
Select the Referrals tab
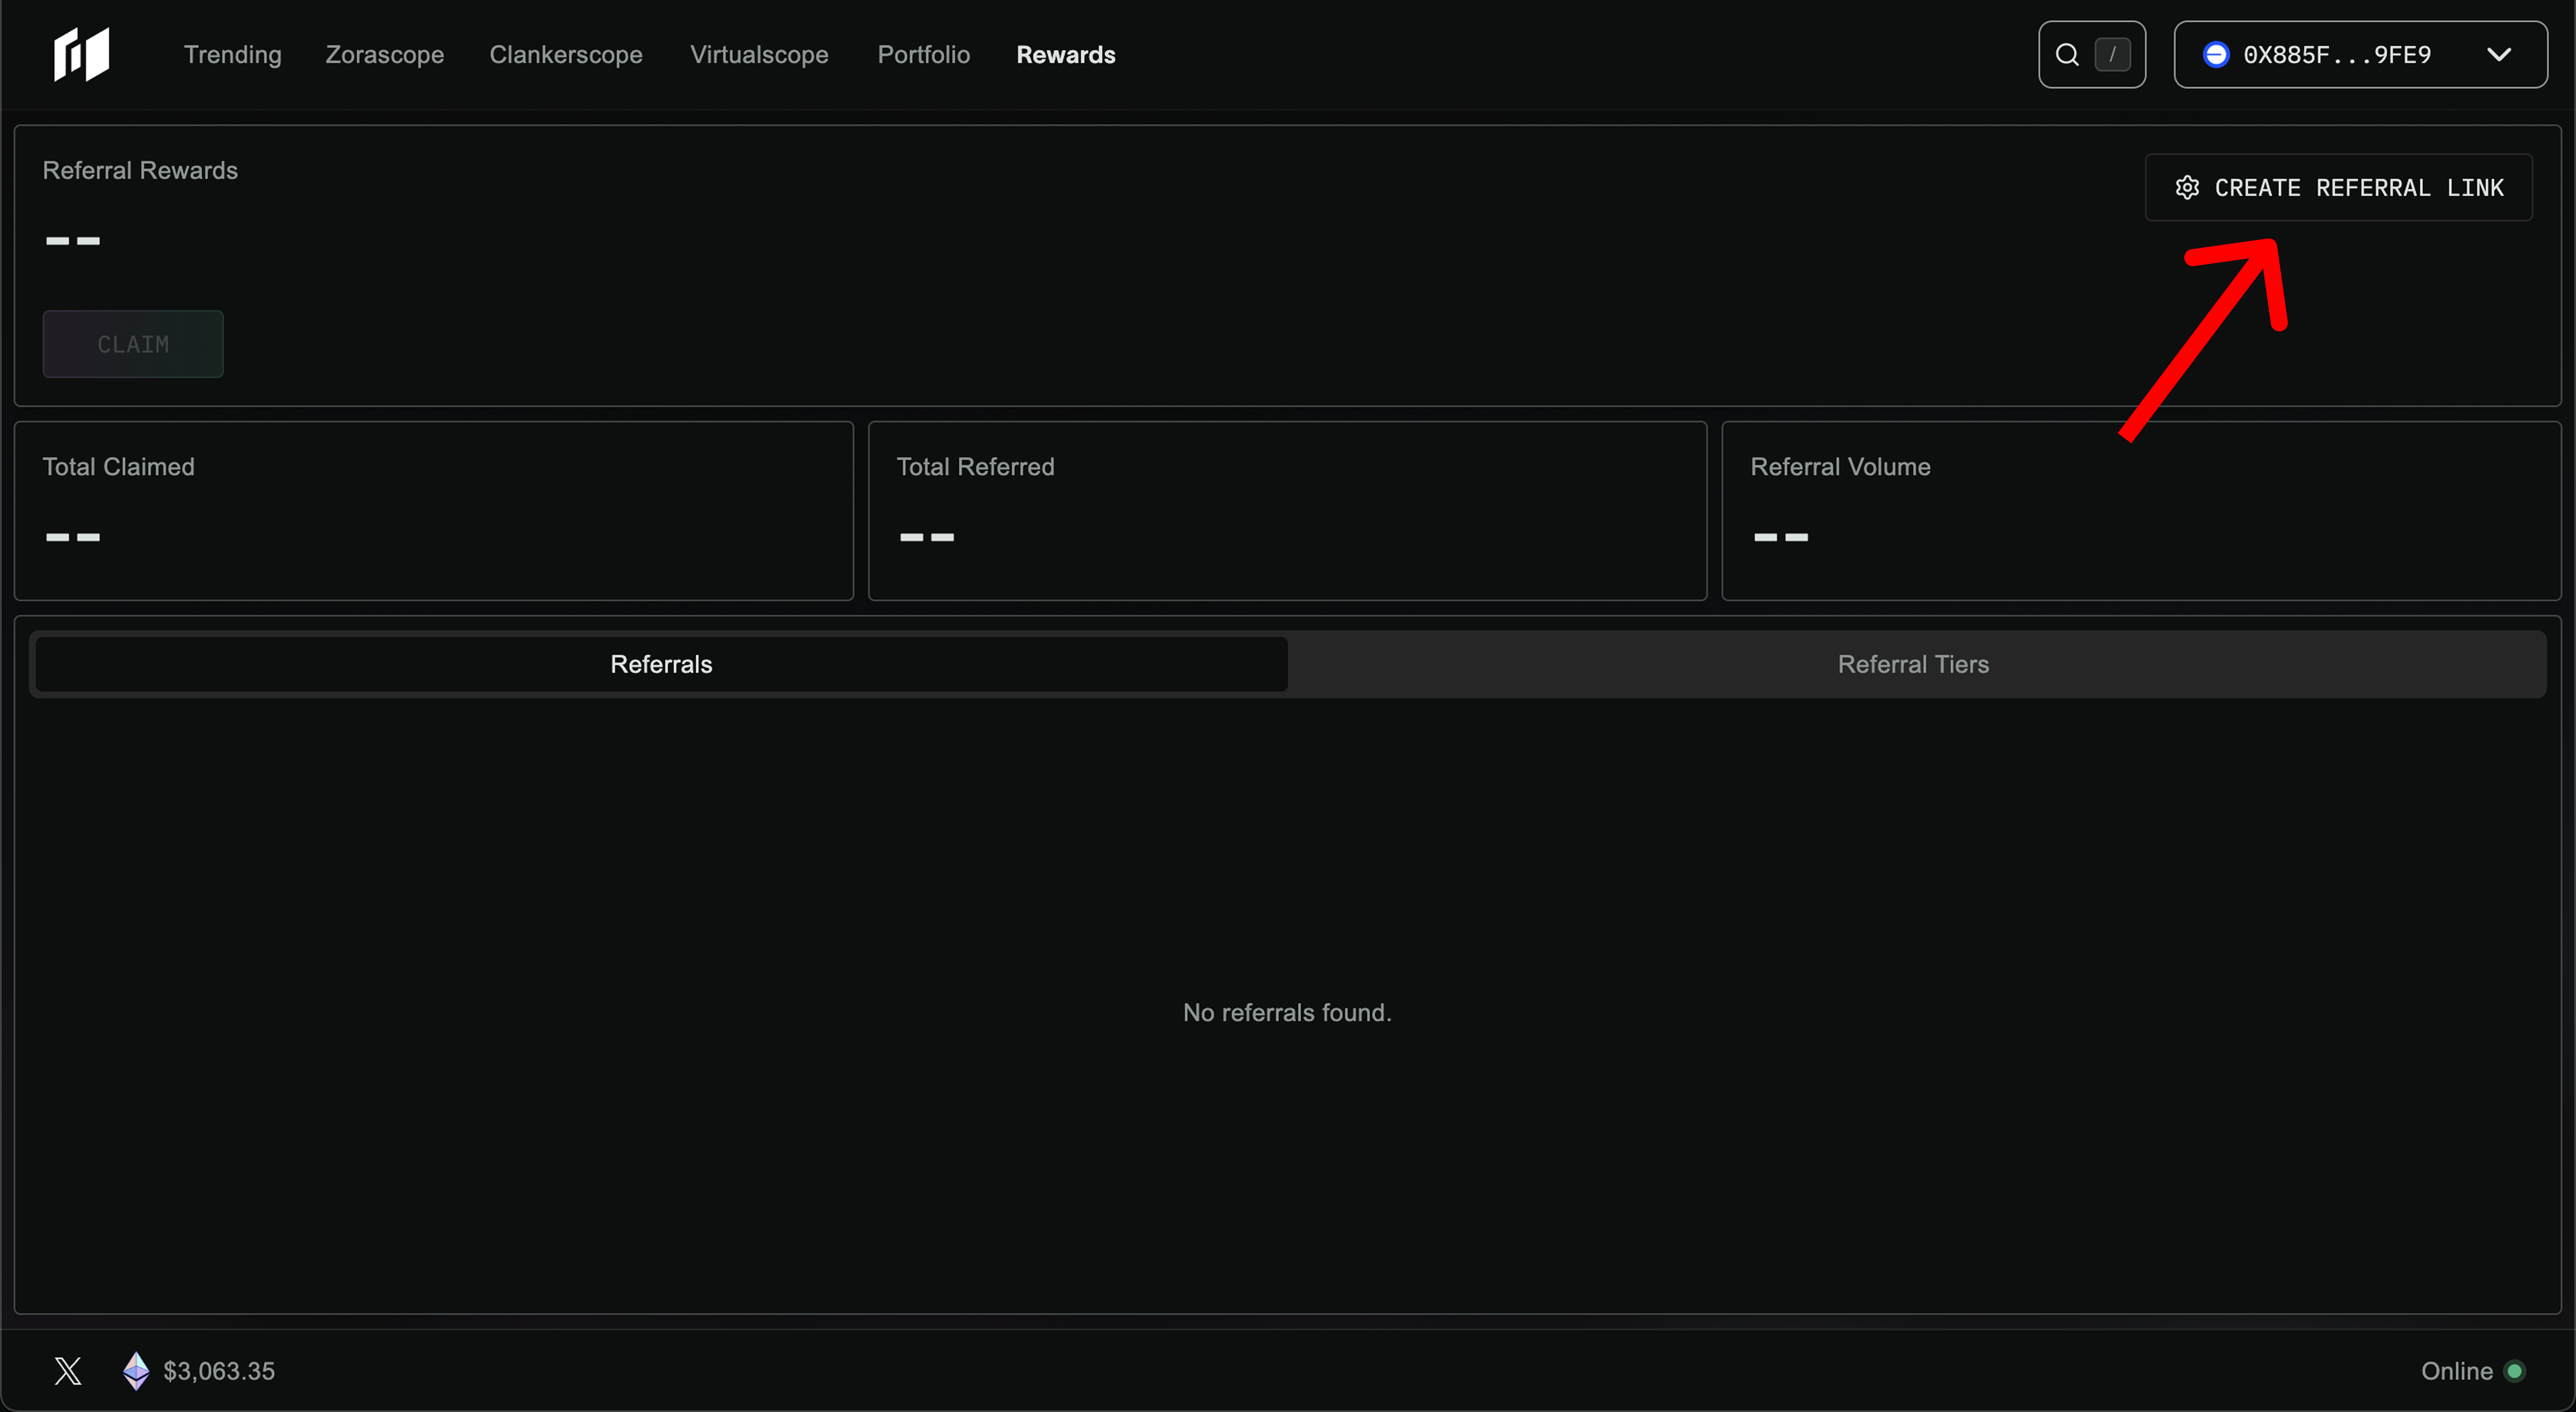(x=661, y=664)
